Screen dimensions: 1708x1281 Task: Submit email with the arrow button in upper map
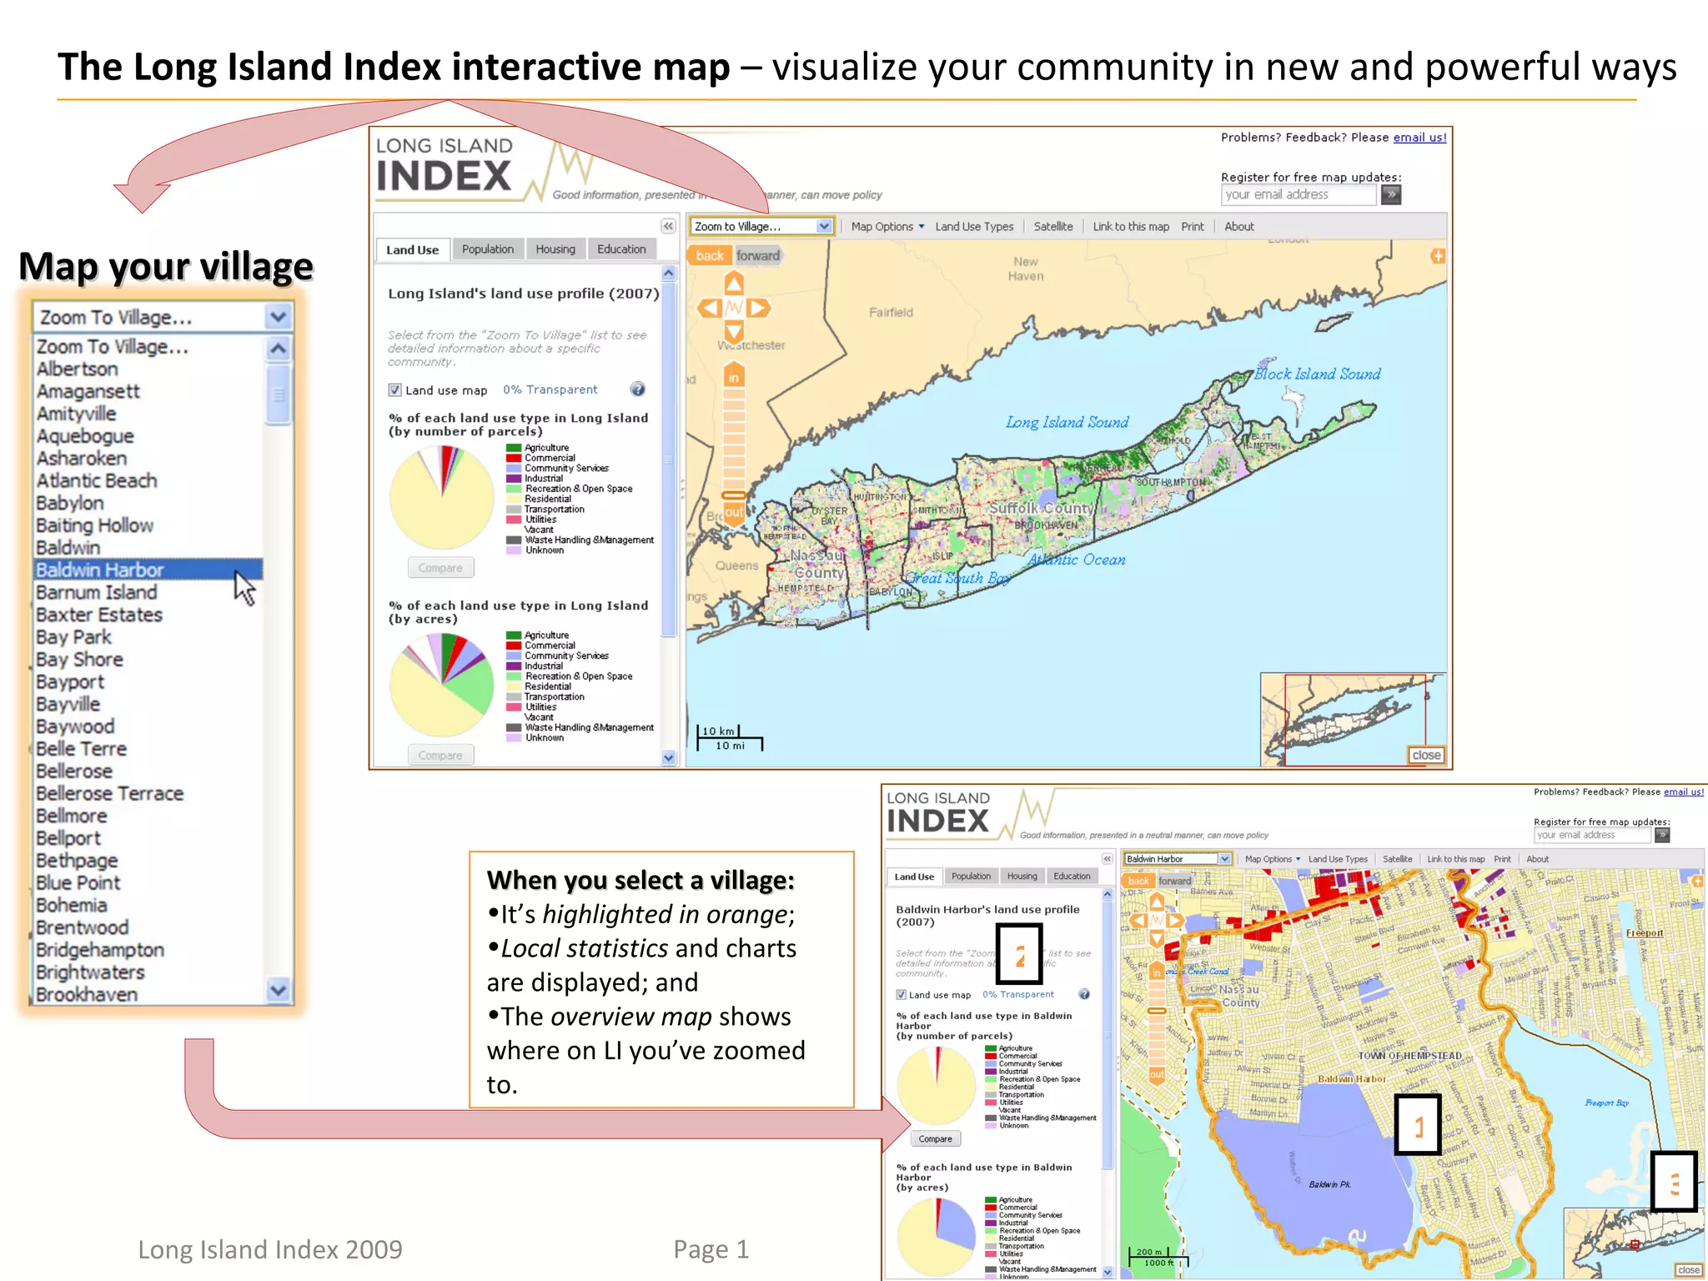pos(1390,194)
